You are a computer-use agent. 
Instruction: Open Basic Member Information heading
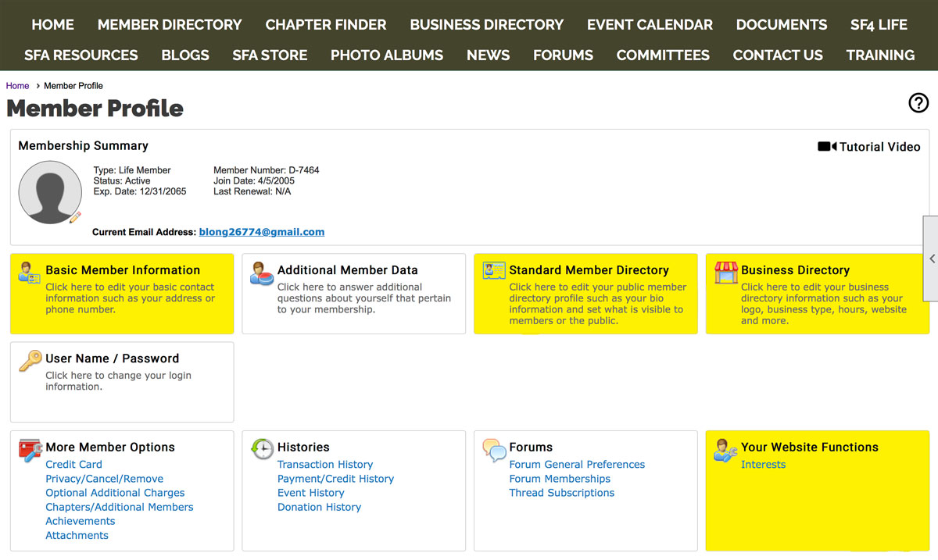point(123,270)
